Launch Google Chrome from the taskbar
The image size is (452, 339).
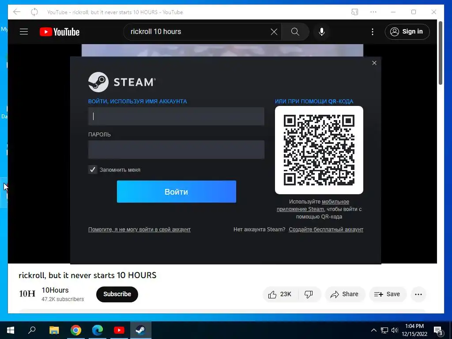[76, 330]
